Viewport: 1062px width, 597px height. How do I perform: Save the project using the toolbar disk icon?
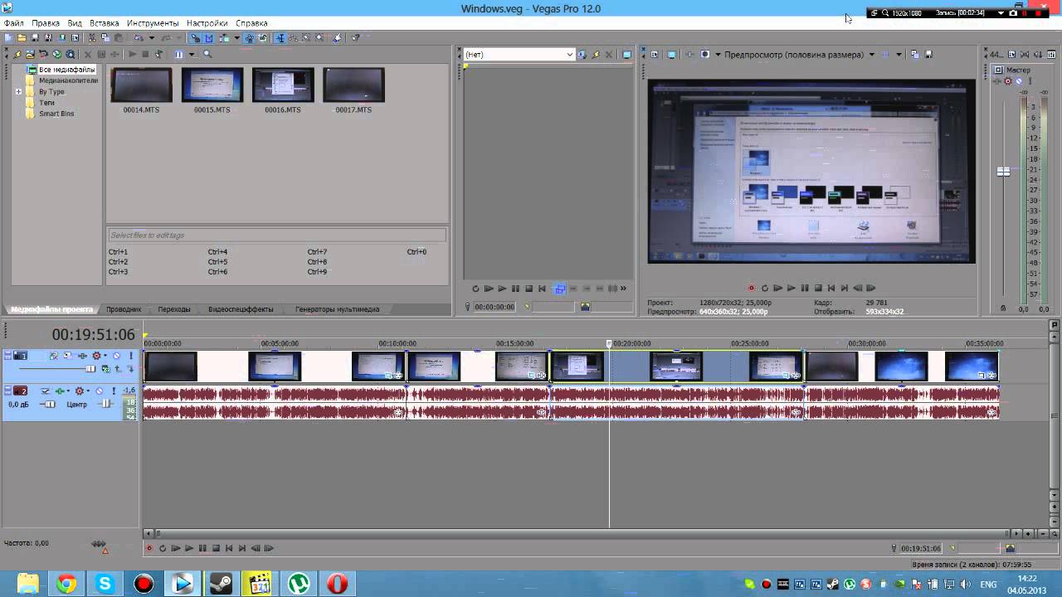tap(35, 37)
